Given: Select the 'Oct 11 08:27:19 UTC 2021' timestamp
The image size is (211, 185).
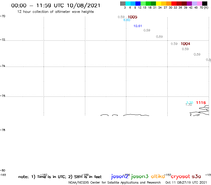Looking at the screenshot, I should click(186, 182).
